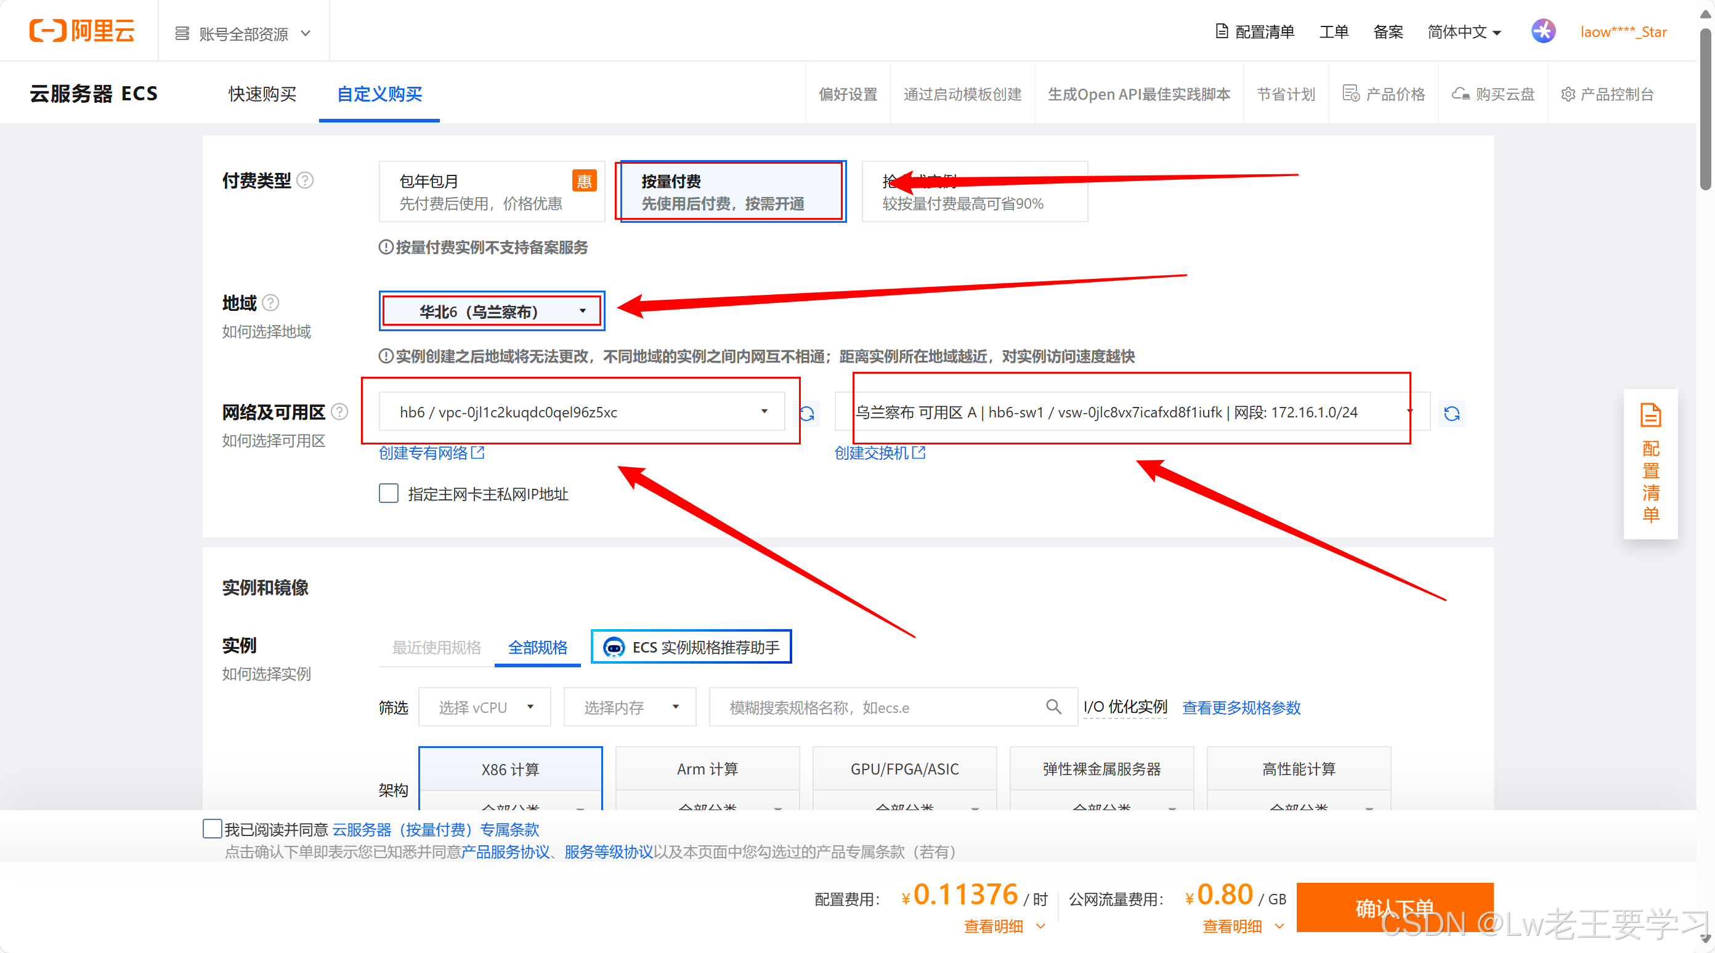Switch to the 快速购买 tab

(262, 94)
